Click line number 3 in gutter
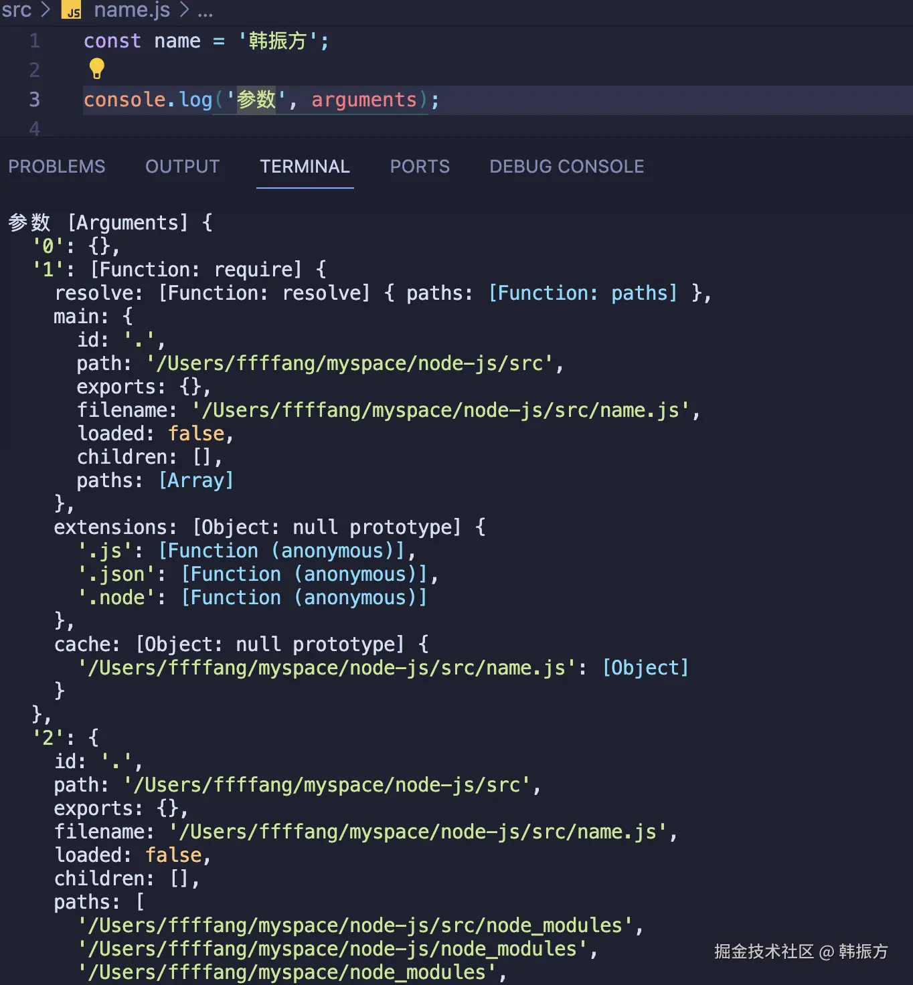 tap(35, 100)
